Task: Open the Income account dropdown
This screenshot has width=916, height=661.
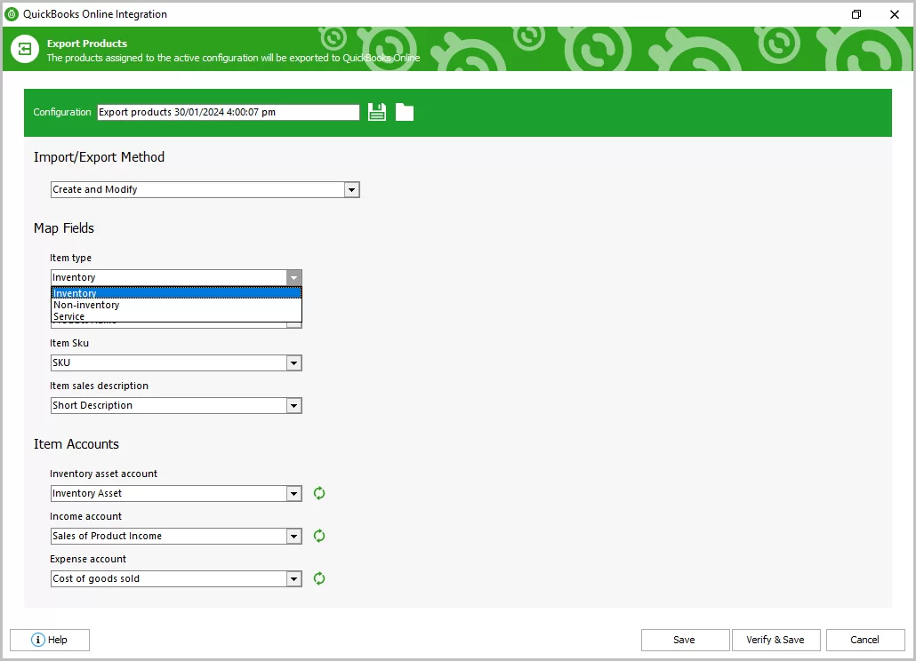Action: [293, 536]
